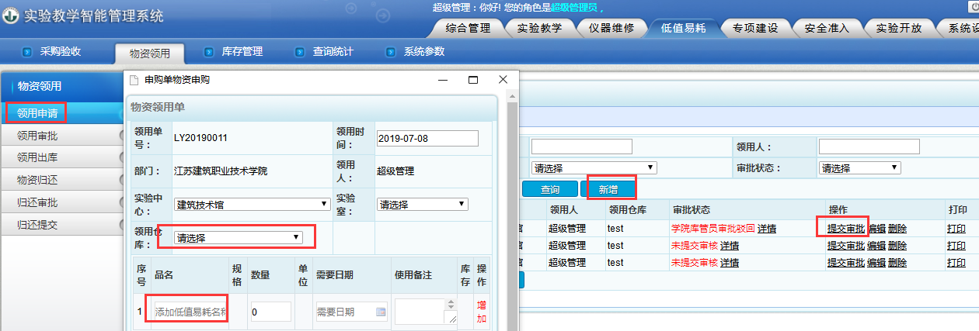Select 领用审批 in the left sidebar
This screenshot has height=331, width=979.
click(x=37, y=136)
